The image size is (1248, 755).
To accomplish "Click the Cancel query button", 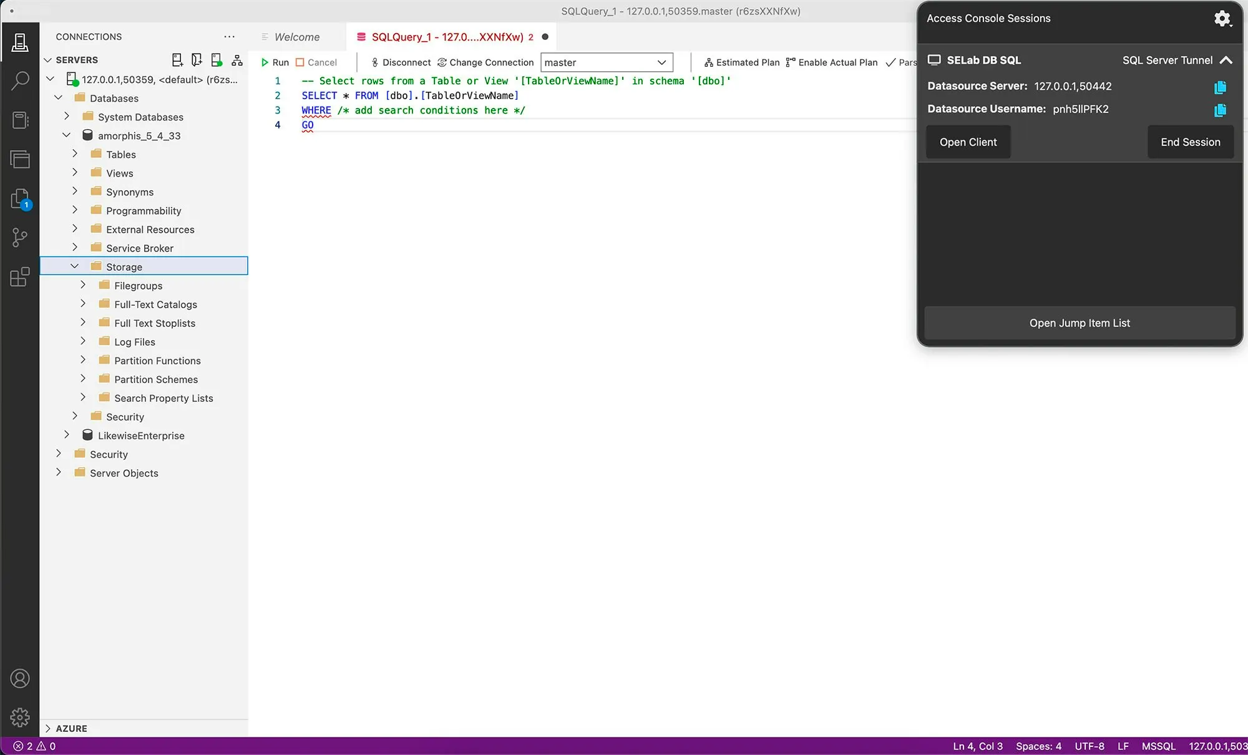I will (316, 62).
